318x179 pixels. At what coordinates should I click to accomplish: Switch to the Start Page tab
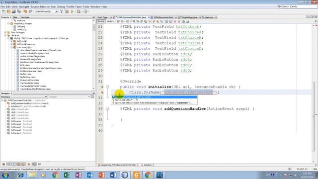(x=103, y=17)
